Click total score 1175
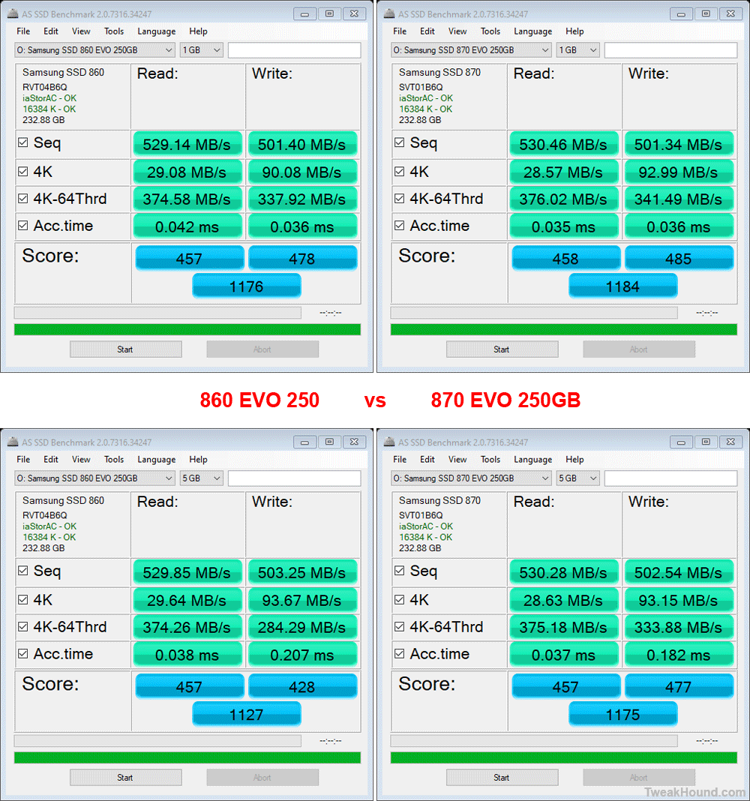The image size is (750, 801). [x=623, y=714]
